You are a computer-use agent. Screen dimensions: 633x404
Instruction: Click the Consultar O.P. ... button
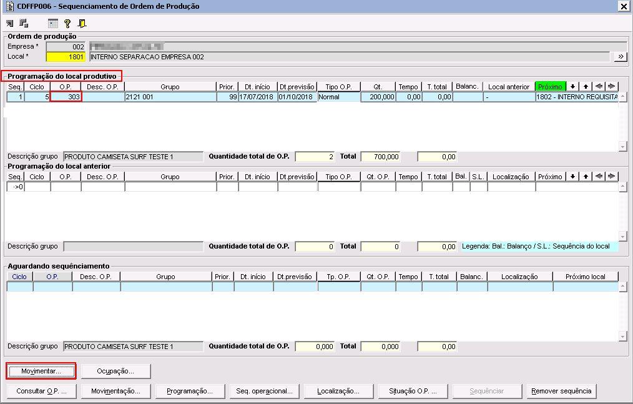coord(41,391)
